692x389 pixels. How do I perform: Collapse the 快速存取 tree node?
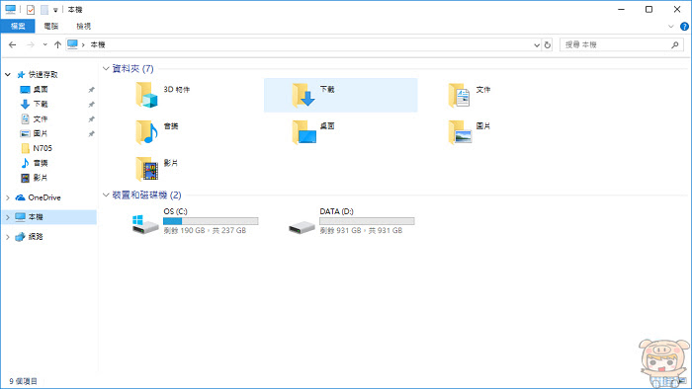point(8,74)
